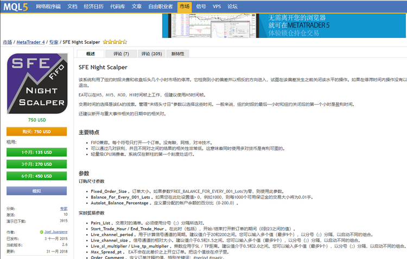The image size is (407, 259).
Task: Click the 租用: label
Action: click(11, 142)
